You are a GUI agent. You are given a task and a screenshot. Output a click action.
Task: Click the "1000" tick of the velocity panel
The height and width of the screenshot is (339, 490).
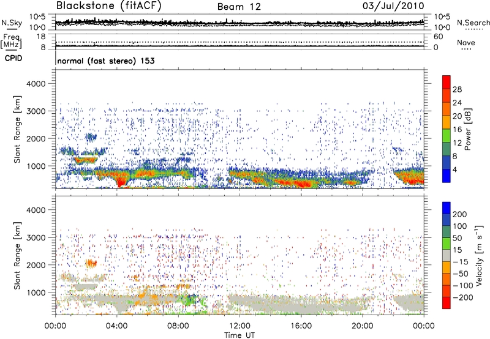36,292
